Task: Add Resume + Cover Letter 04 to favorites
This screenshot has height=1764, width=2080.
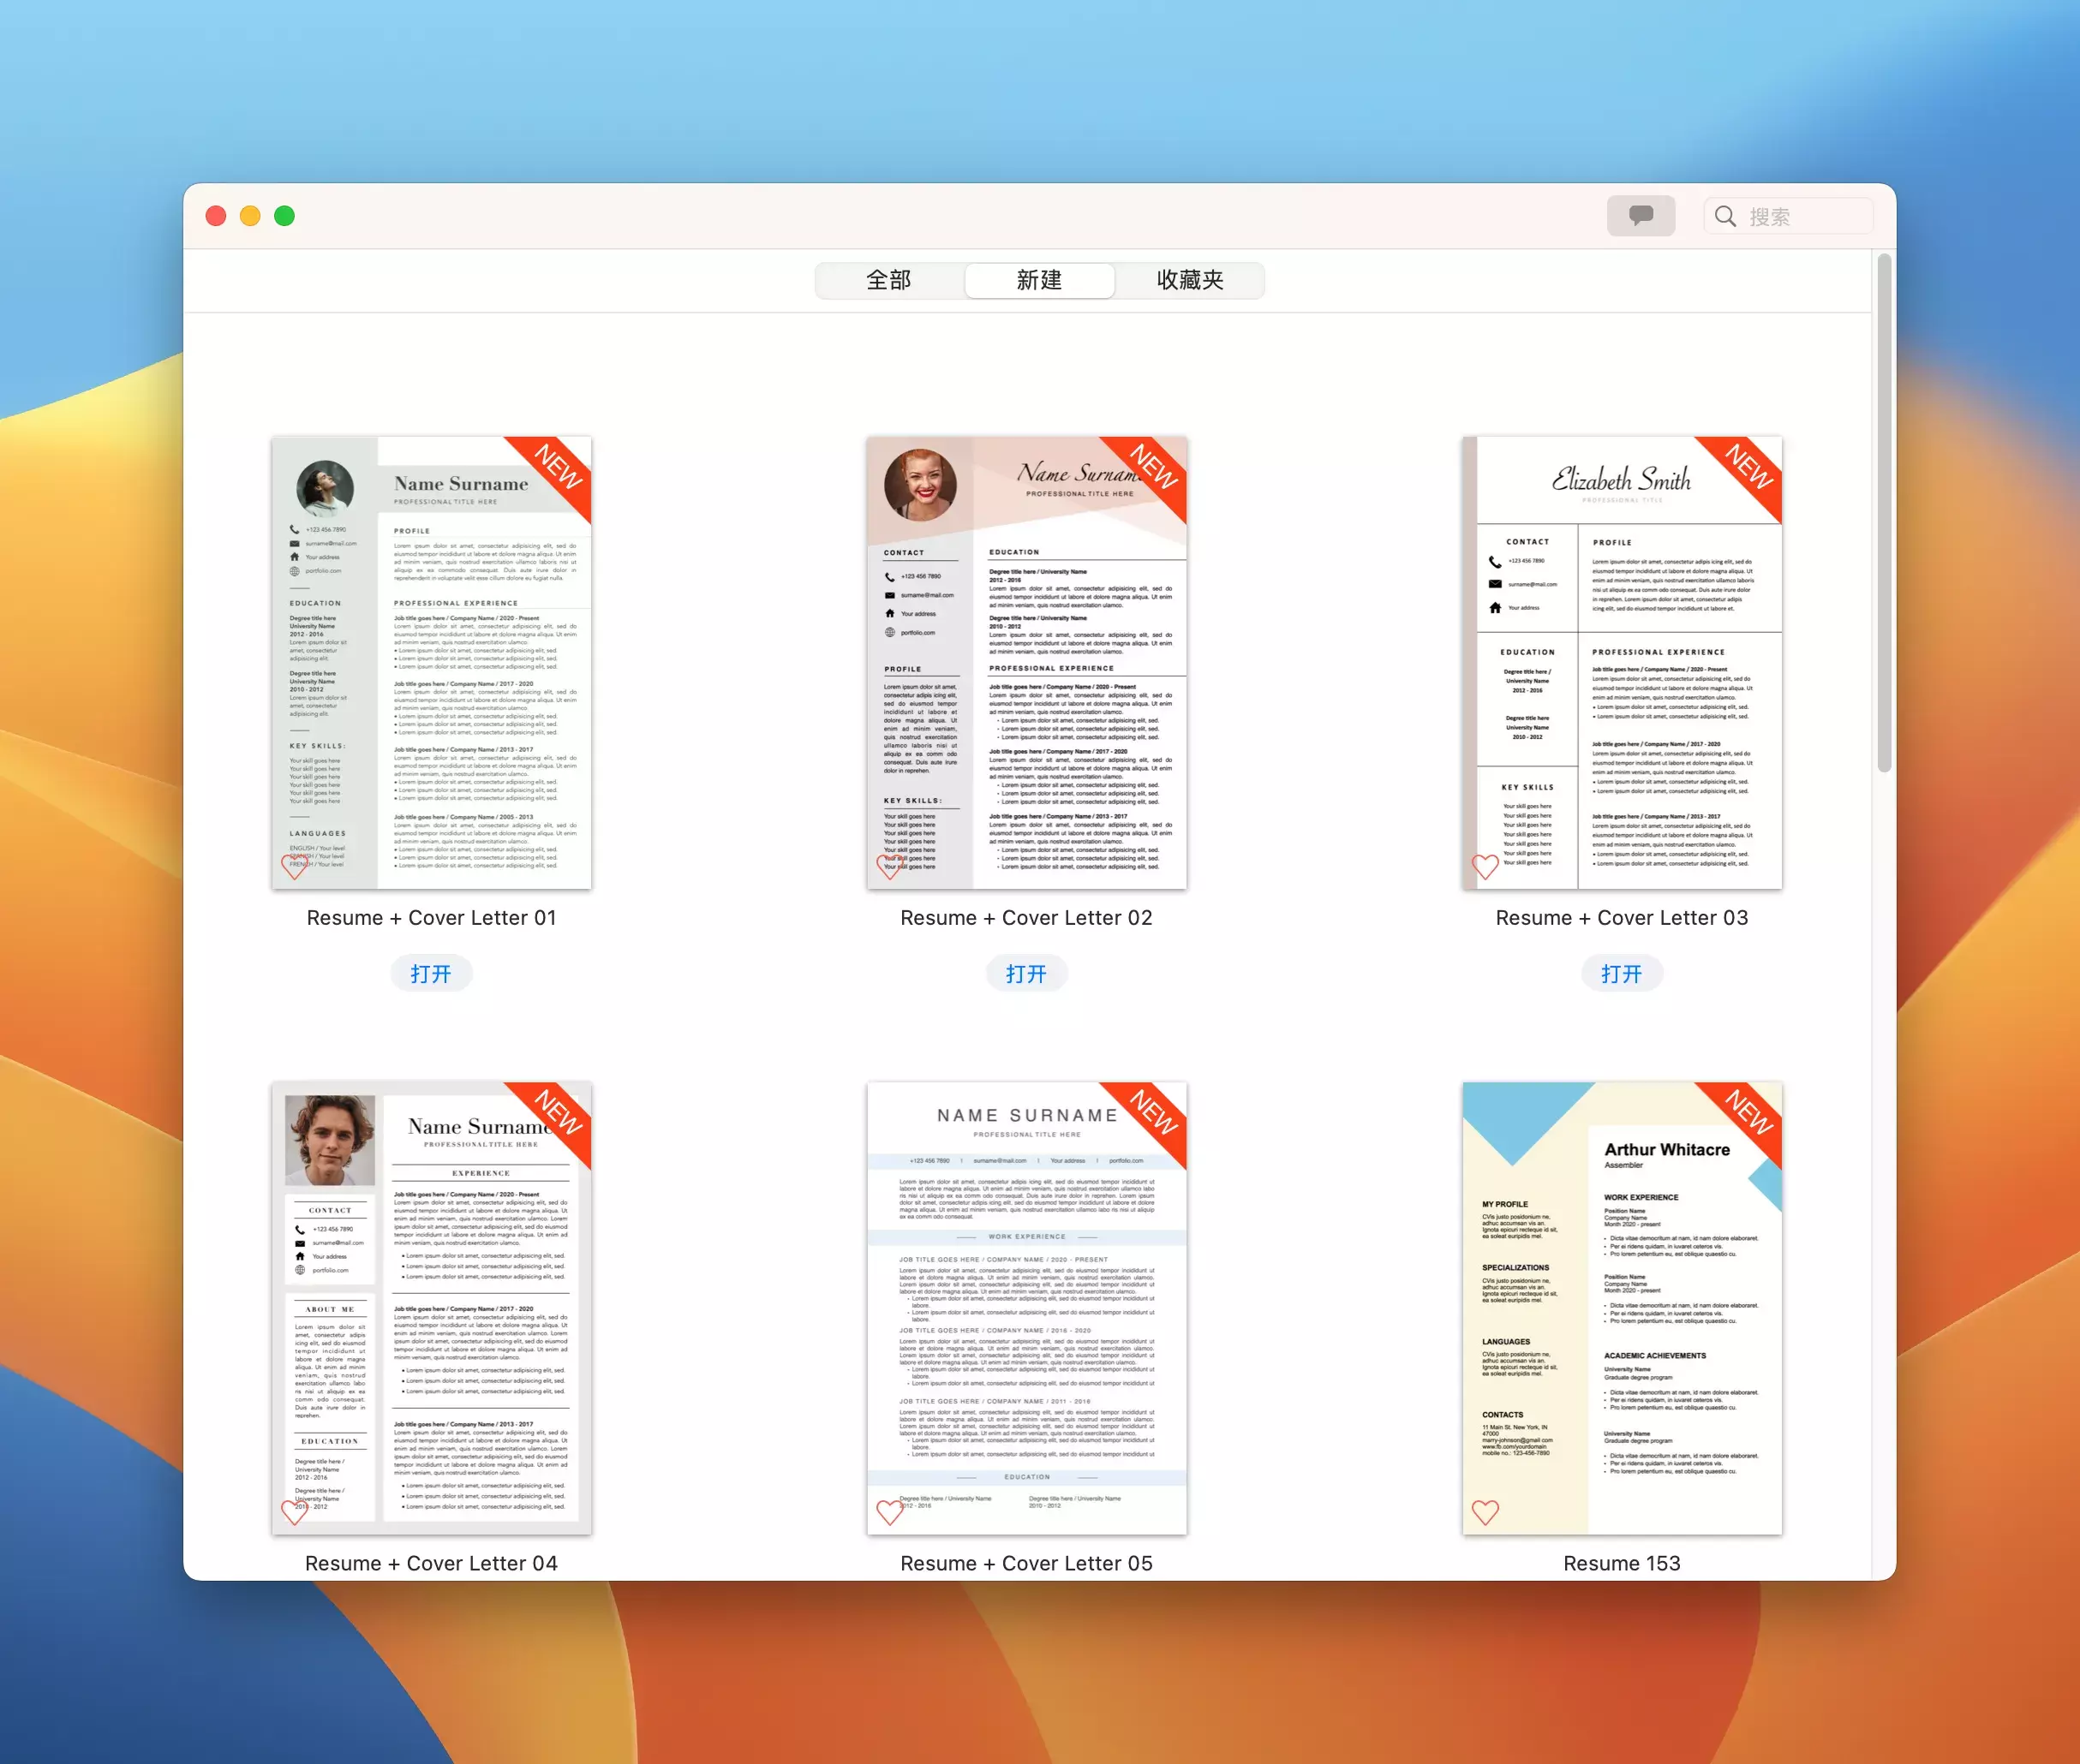Action: 293,1511
